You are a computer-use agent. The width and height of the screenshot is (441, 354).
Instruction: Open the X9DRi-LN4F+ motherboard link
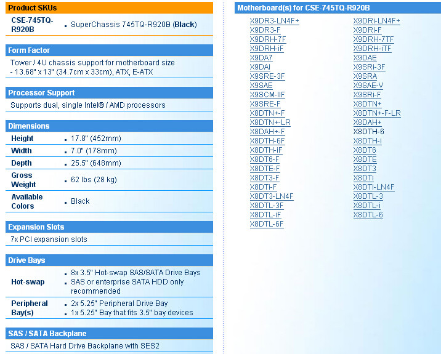pos(376,21)
